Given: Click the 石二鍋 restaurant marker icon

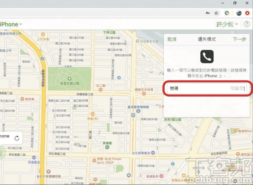Looking at the screenshot, I should 100,89.
